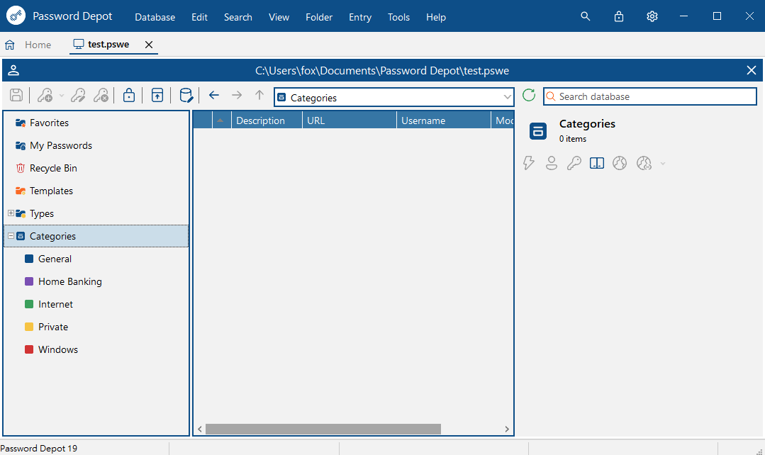Close the database panel with header X
Image resolution: width=765 pixels, height=455 pixels.
[x=752, y=70]
